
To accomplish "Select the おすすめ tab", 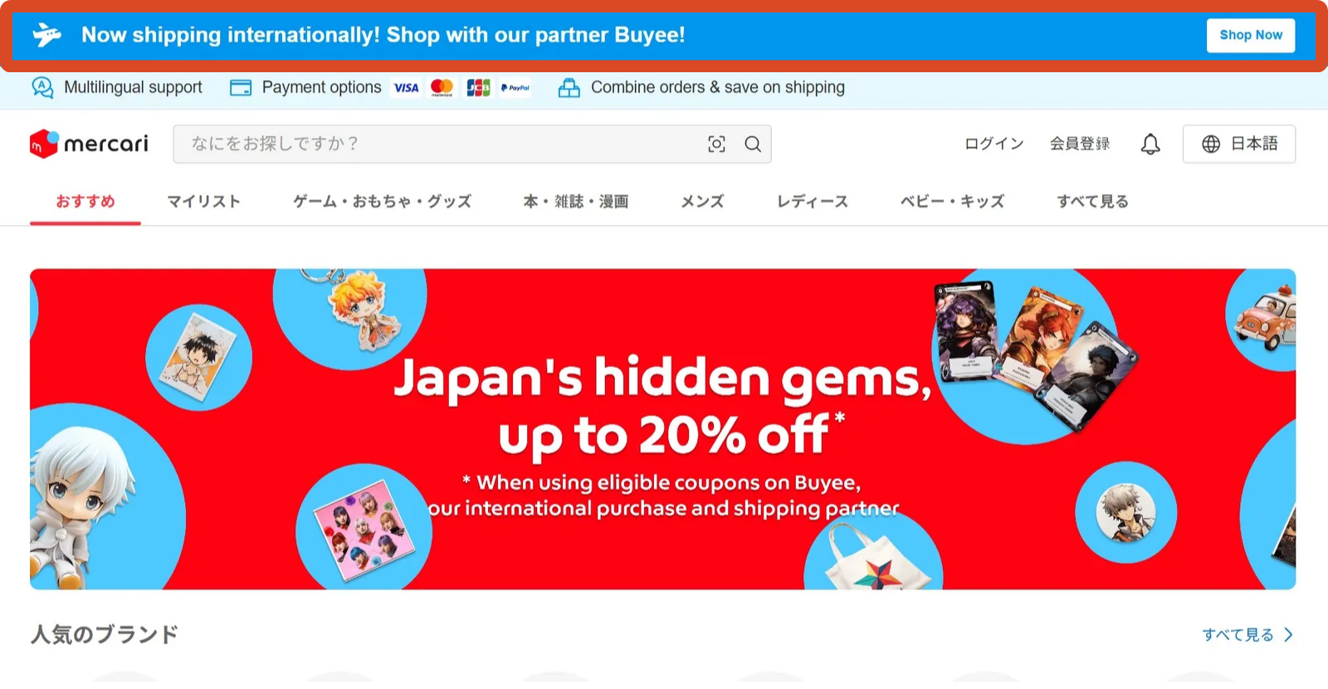I will 85,202.
